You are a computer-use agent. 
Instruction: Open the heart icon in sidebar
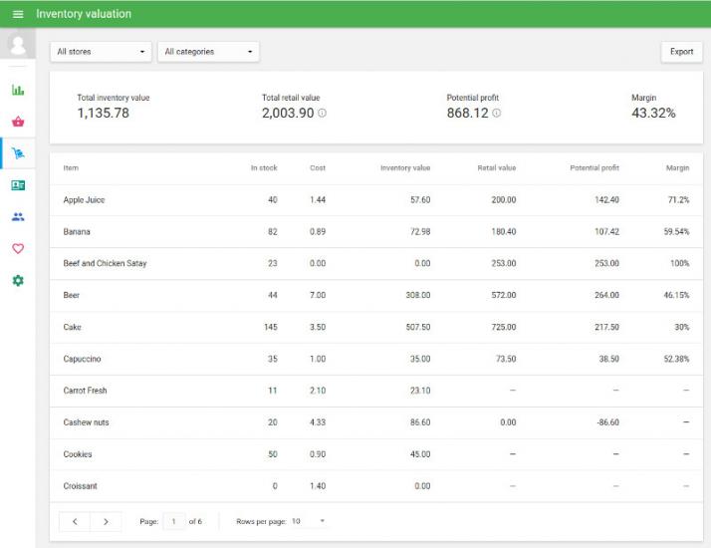point(18,249)
